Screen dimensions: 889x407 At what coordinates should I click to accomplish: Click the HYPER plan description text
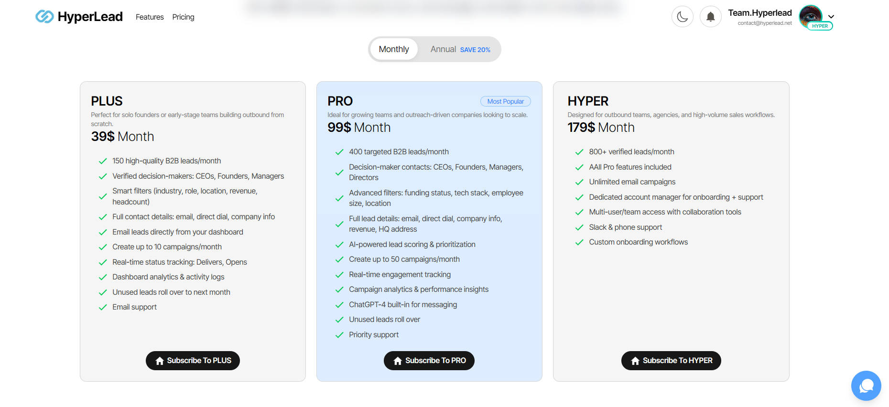click(x=671, y=115)
